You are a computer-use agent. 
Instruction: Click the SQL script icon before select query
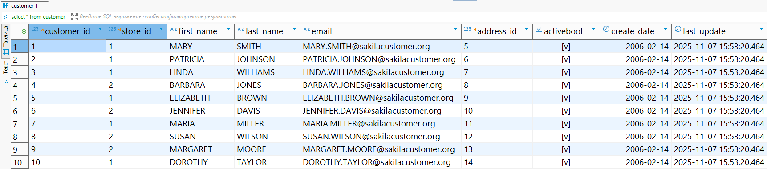(7, 17)
